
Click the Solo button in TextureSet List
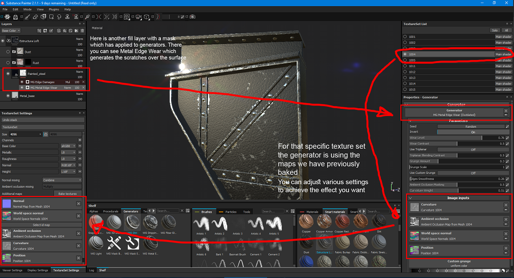point(494,30)
